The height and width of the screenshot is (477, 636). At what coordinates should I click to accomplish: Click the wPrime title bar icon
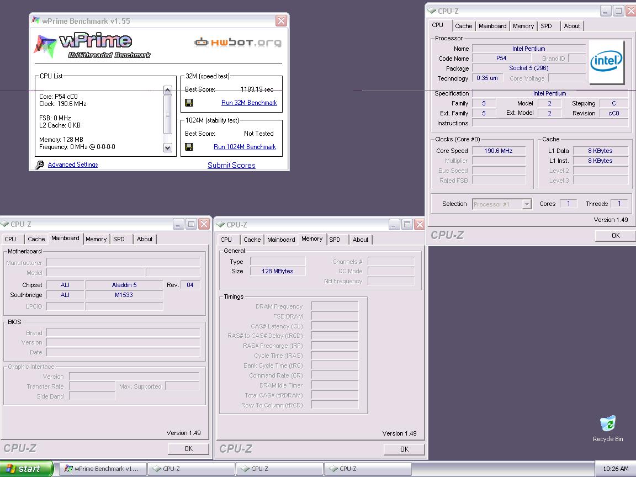click(x=36, y=20)
